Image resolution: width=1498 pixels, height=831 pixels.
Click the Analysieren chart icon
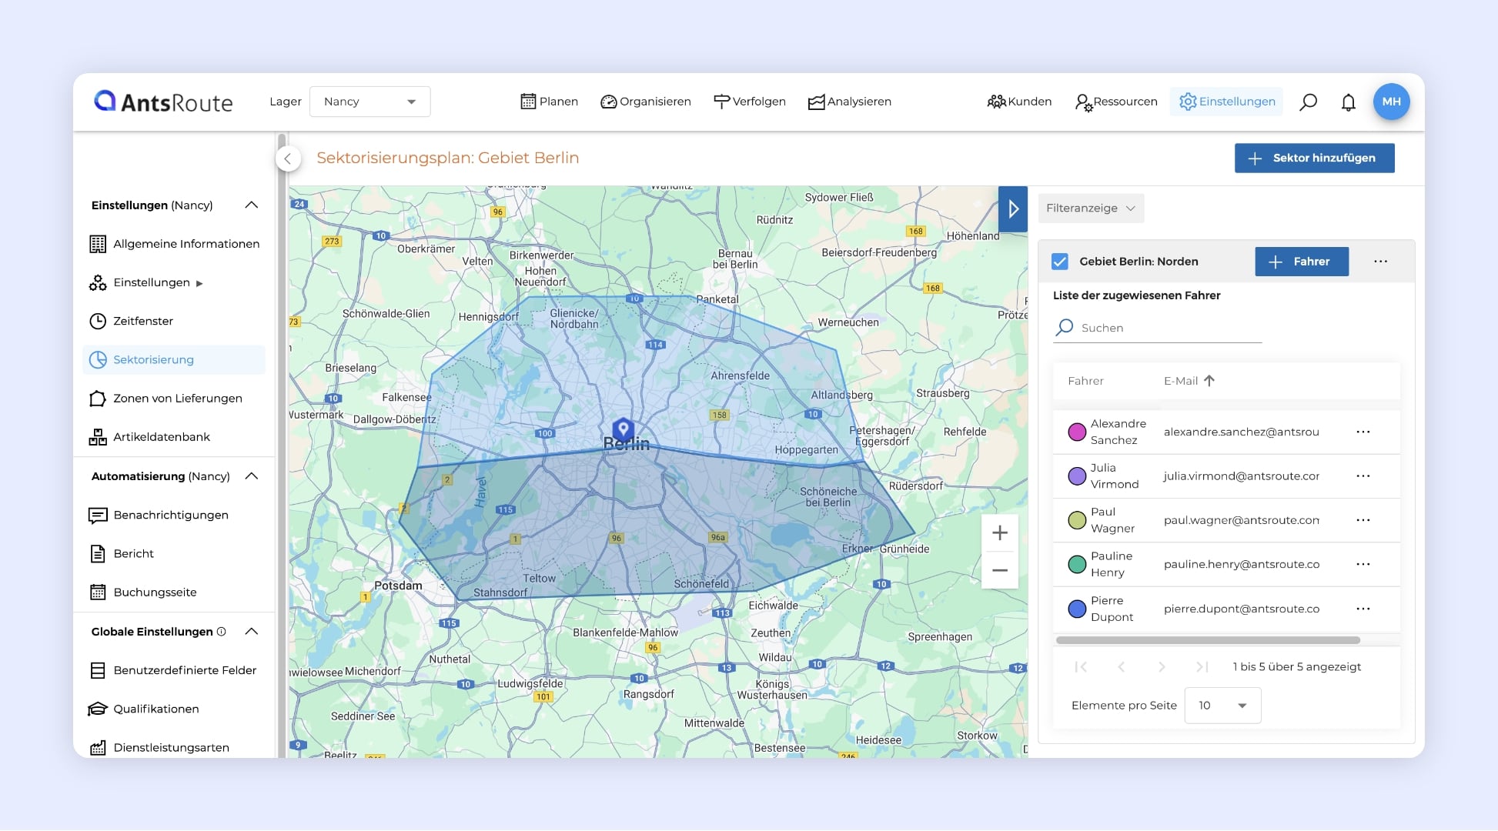point(816,101)
